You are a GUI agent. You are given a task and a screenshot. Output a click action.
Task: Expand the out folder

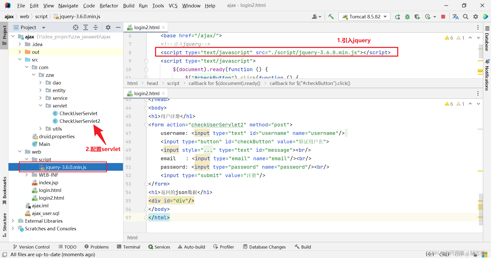point(20,52)
